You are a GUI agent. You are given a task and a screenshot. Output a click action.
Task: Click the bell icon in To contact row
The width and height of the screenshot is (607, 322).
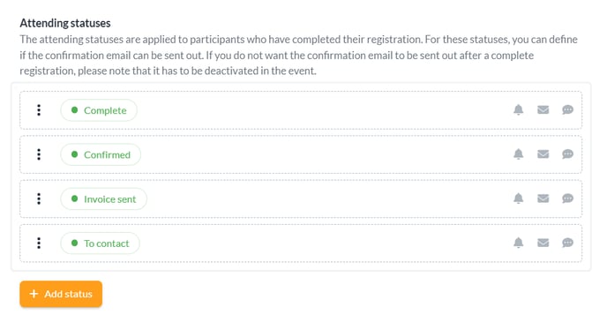click(519, 243)
